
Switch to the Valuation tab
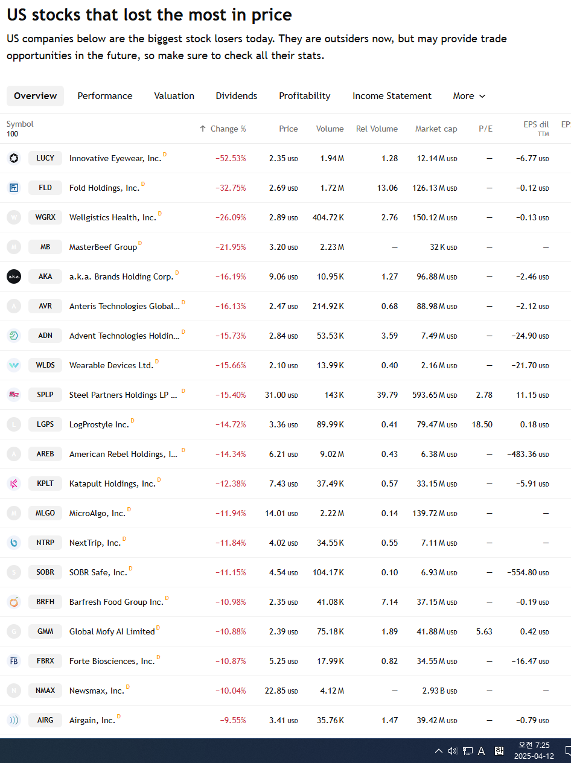tap(174, 96)
